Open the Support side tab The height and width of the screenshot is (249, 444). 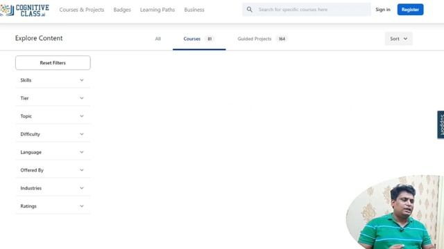coord(441,124)
